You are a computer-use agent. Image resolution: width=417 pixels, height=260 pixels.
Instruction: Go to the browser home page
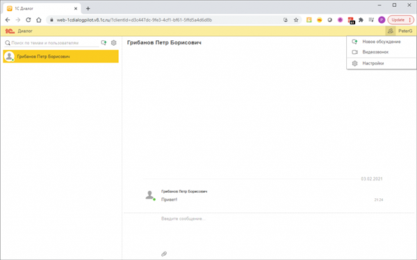(39, 20)
